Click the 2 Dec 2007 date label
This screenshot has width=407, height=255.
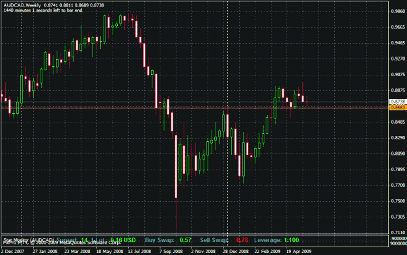(x=13, y=251)
